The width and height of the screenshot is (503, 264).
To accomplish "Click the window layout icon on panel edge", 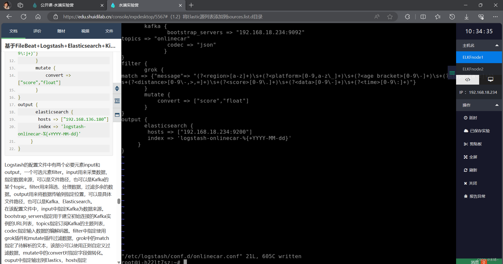I will point(117,115).
